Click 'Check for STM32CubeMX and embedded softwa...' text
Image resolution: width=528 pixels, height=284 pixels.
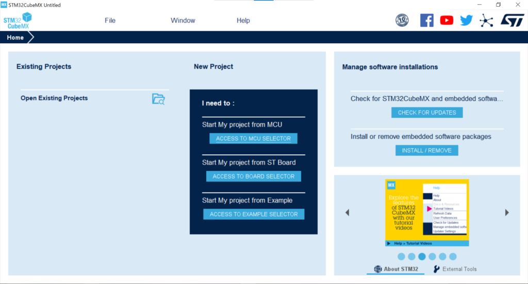pyautogui.click(x=426, y=99)
